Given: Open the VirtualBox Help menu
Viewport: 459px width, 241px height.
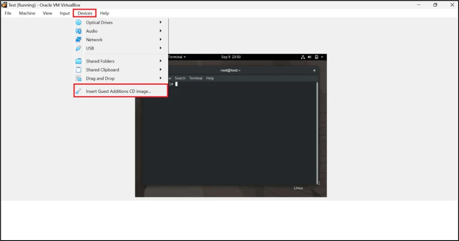Looking at the screenshot, I should pyautogui.click(x=104, y=13).
